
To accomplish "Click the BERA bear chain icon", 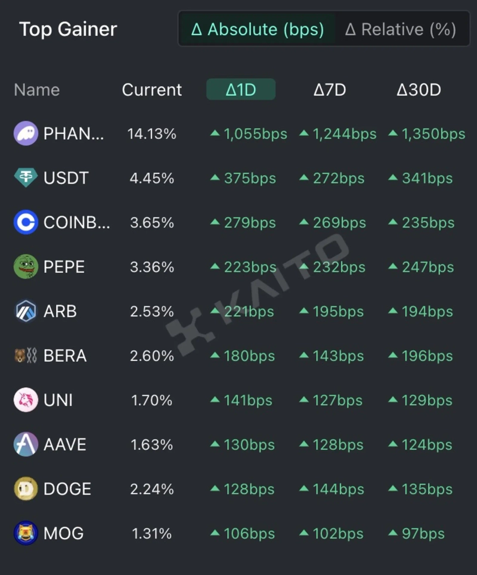I will tap(26, 356).
